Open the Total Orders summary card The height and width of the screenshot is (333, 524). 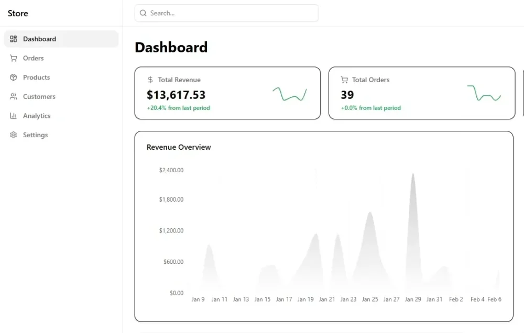click(422, 93)
